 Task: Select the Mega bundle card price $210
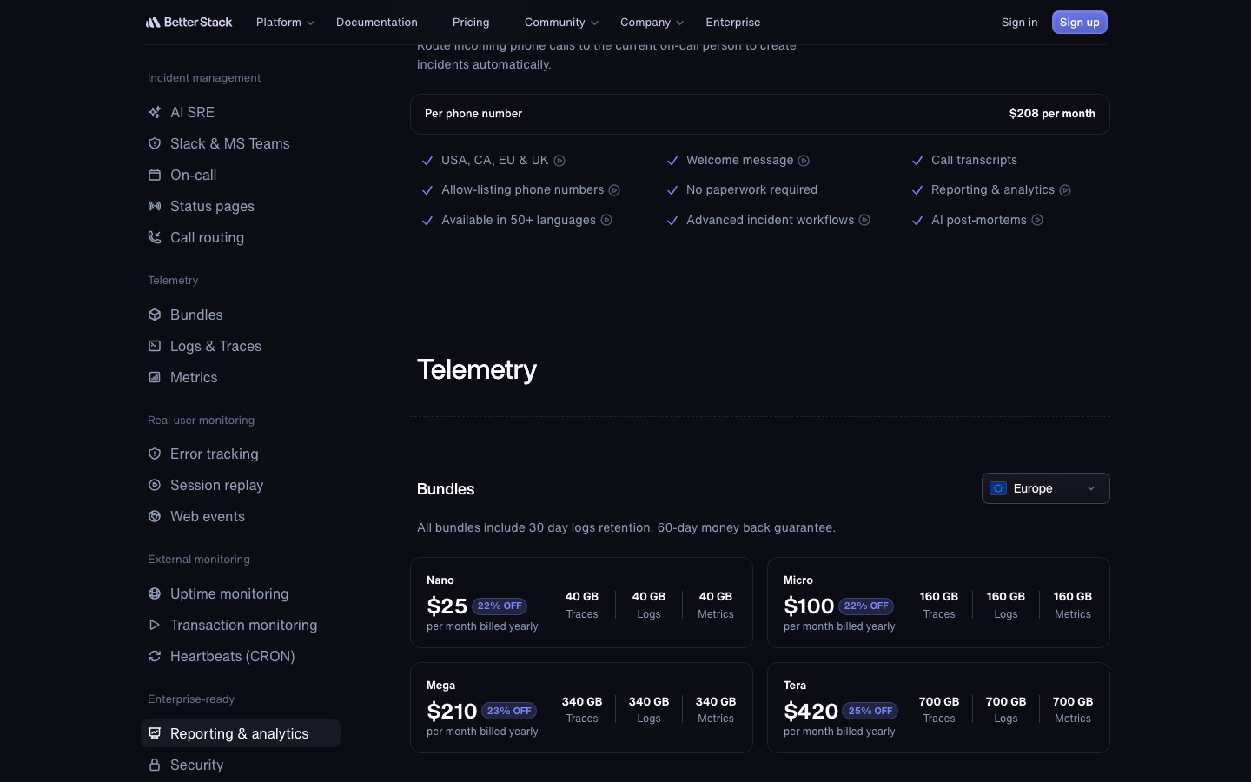pos(452,711)
